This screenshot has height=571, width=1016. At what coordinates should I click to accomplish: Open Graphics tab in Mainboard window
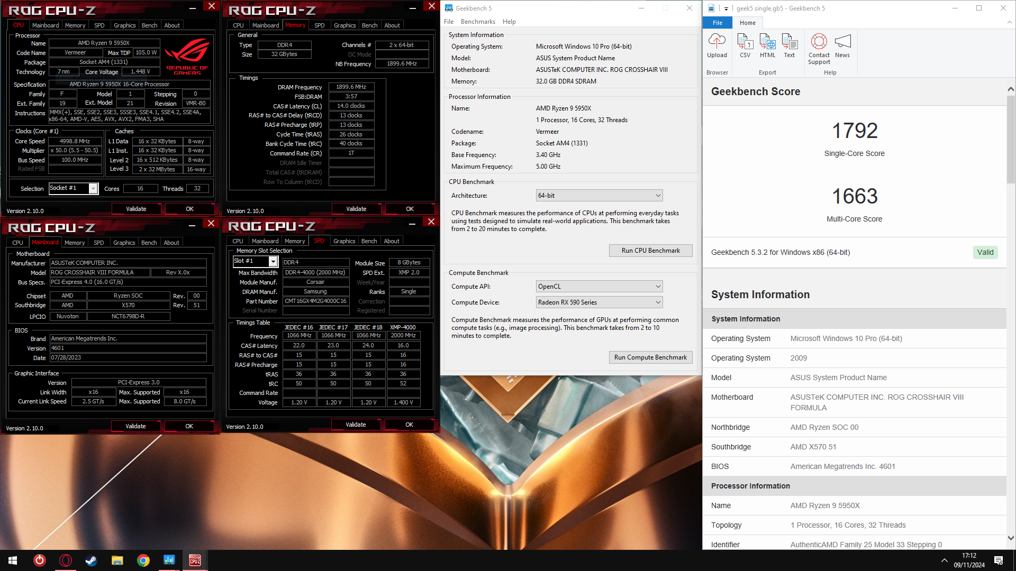pyautogui.click(x=124, y=243)
